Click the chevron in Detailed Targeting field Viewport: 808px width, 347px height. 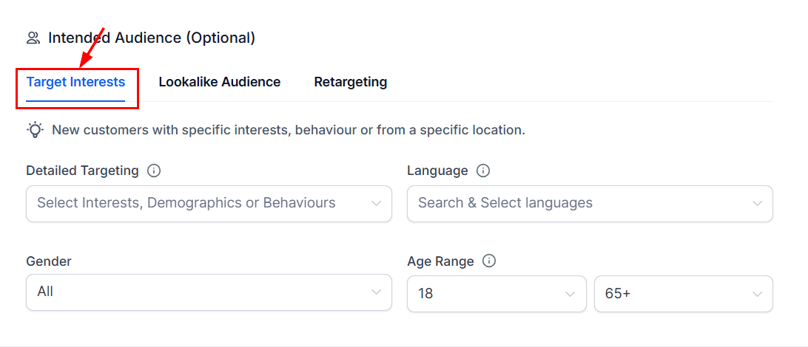pos(377,204)
